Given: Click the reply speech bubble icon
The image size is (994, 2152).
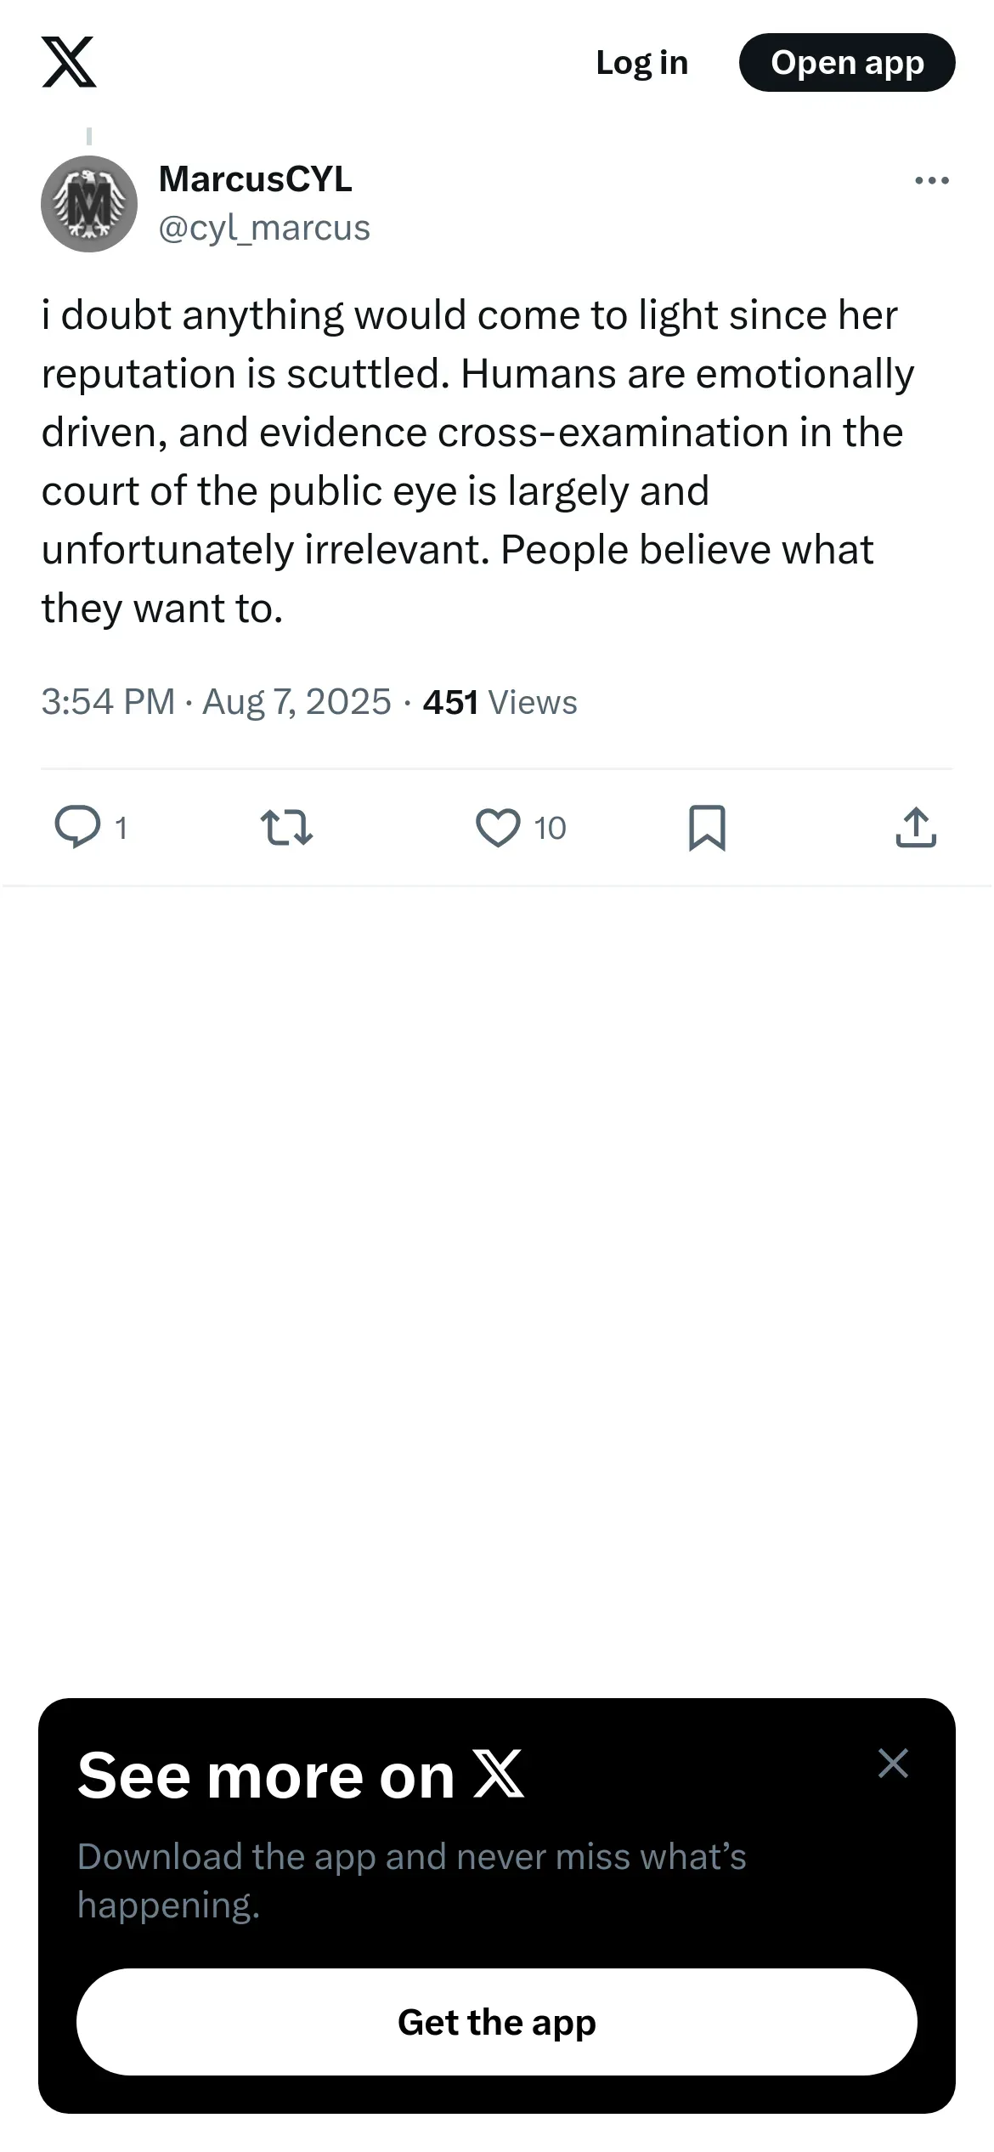Looking at the screenshot, I should click(77, 827).
